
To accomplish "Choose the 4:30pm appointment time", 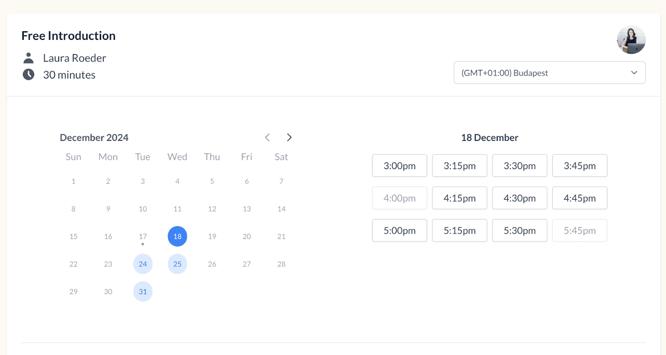I will [x=519, y=198].
